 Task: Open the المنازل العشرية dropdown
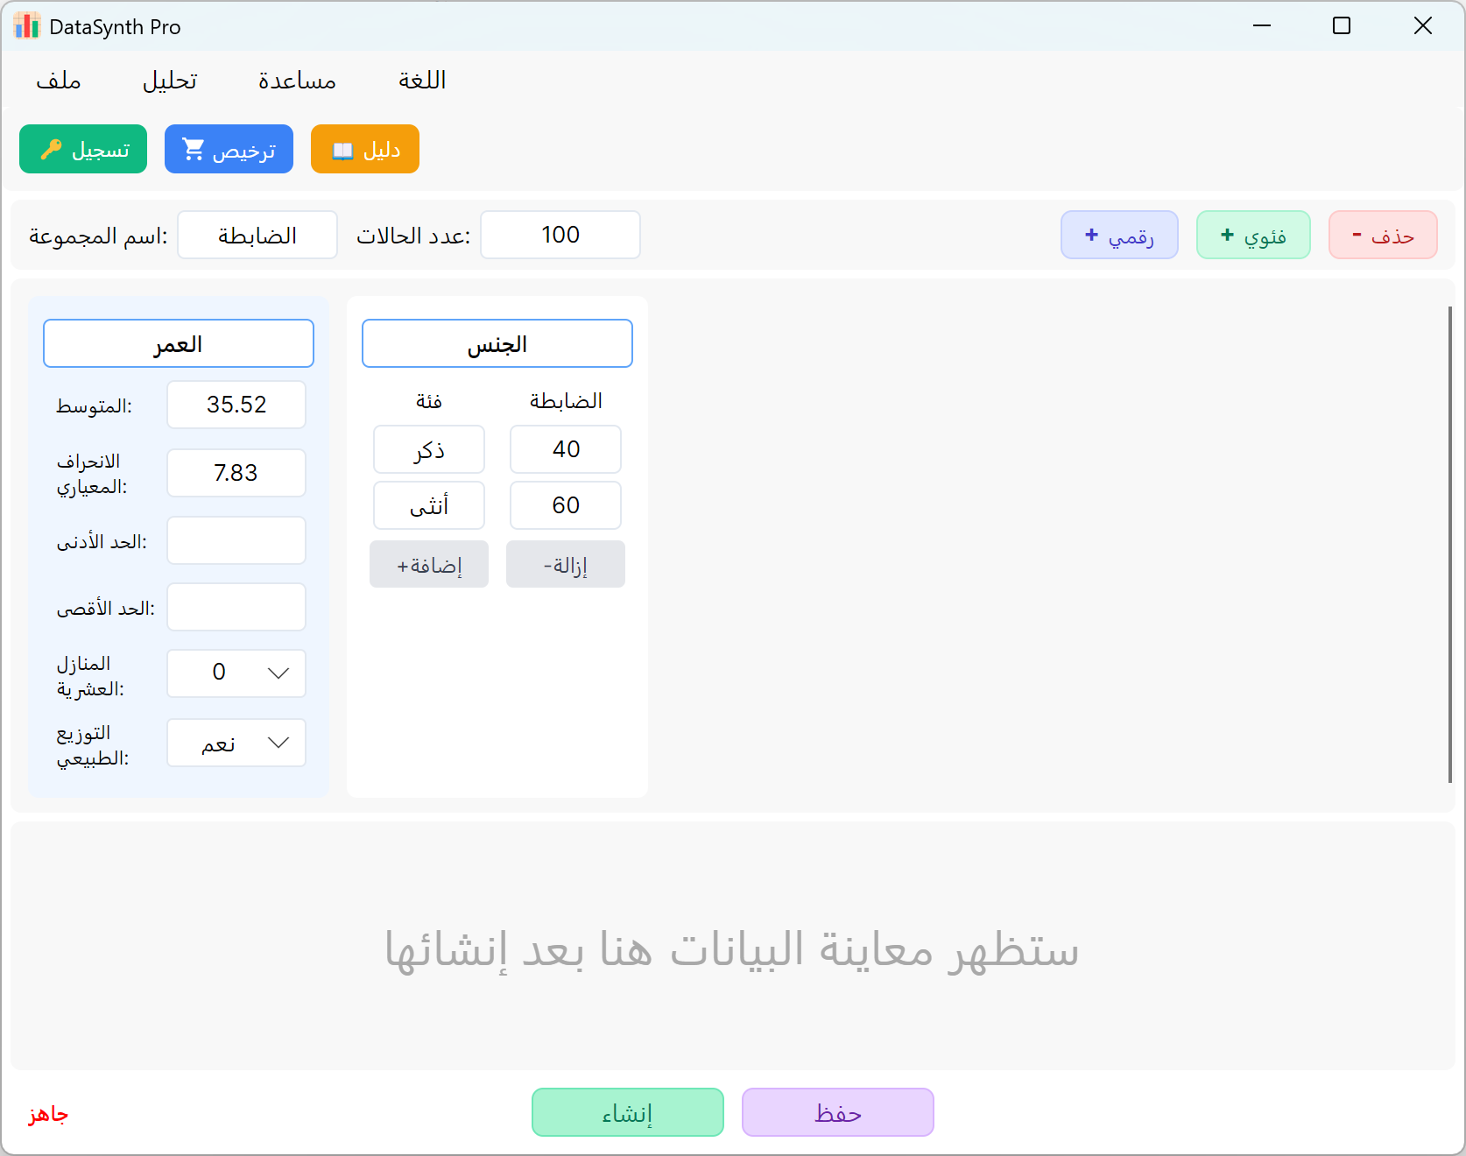click(236, 673)
